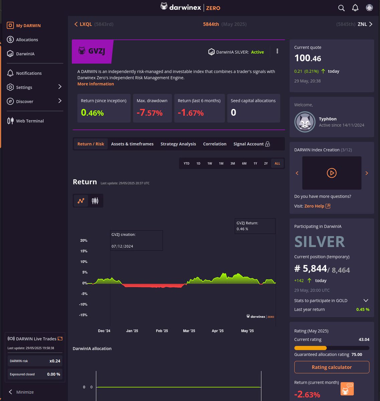Click the Current quote 100.46 value

click(x=307, y=58)
